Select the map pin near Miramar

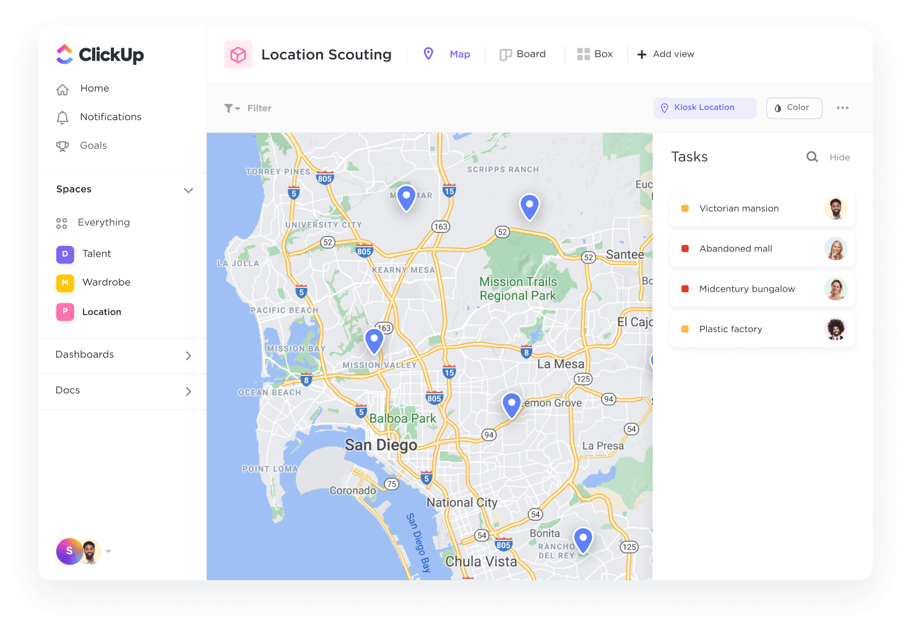(406, 198)
